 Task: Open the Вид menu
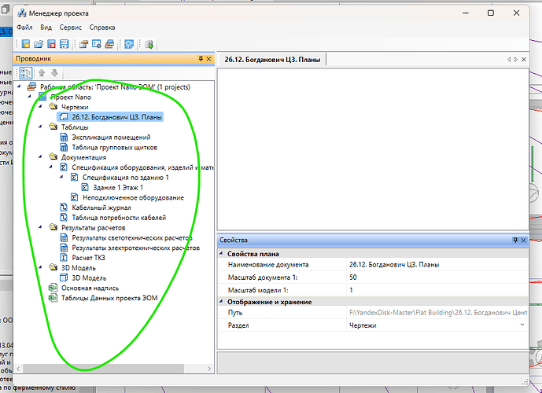[x=46, y=28]
